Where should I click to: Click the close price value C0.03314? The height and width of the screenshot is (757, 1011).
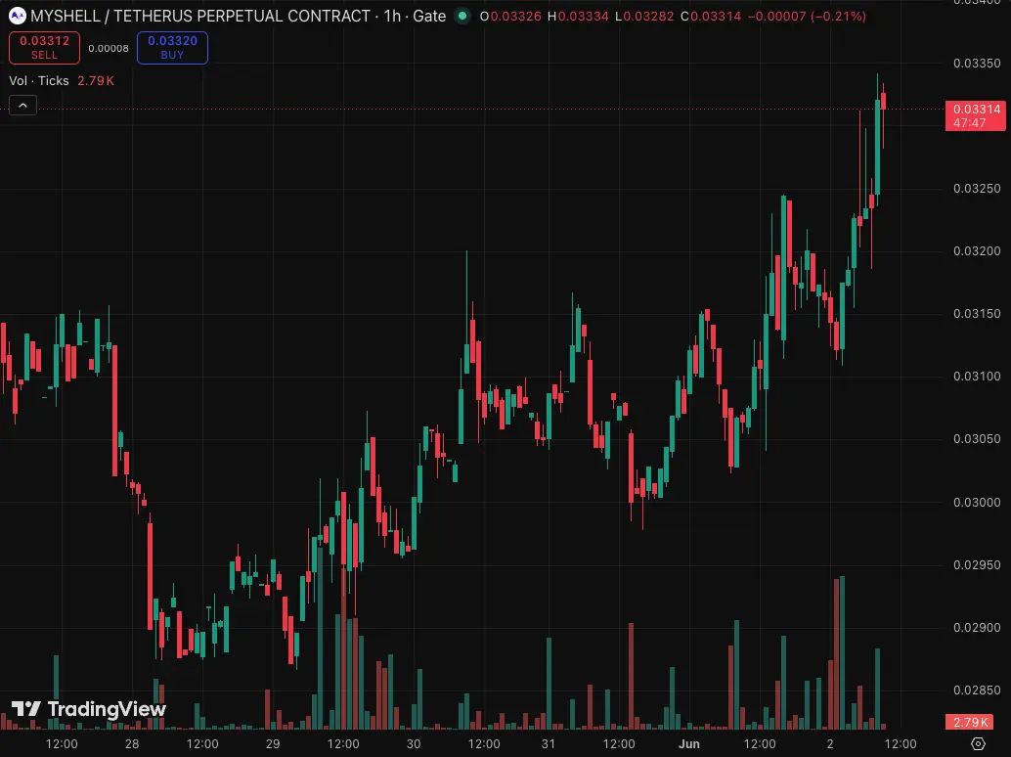[x=711, y=16]
